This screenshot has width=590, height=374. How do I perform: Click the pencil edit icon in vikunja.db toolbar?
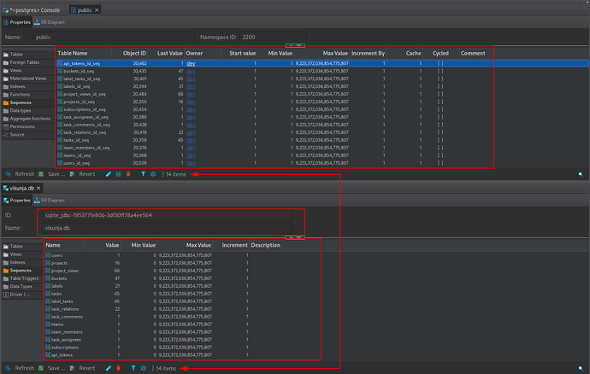coord(109,368)
